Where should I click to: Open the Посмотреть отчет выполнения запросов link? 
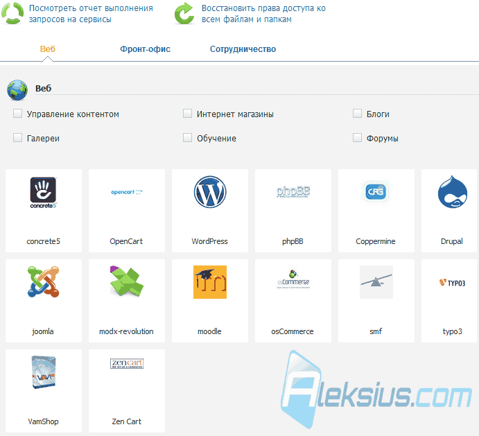pyautogui.click(x=91, y=14)
